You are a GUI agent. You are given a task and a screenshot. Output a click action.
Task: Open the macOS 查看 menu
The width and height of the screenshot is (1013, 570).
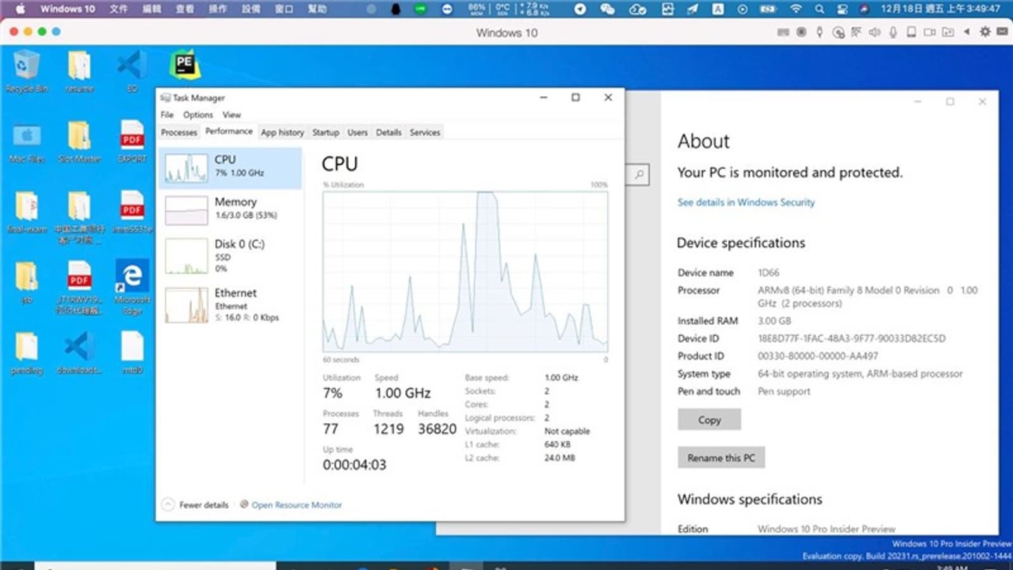[x=184, y=9]
